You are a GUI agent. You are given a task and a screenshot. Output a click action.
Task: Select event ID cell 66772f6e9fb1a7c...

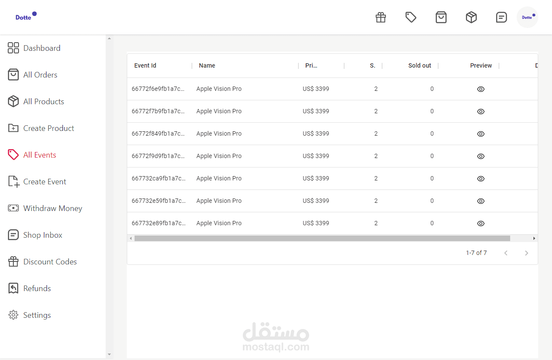tap(159, 89)
